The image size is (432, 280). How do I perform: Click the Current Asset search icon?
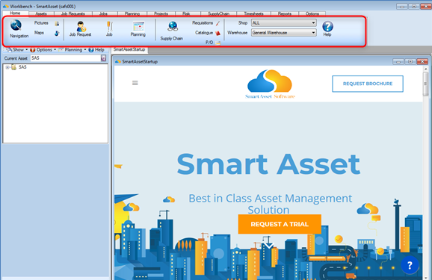pos(103,58)
